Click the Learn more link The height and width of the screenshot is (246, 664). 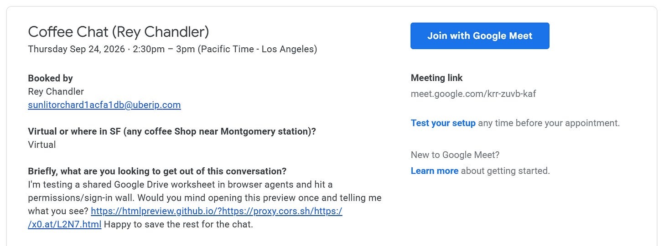(x=435, y=171)
